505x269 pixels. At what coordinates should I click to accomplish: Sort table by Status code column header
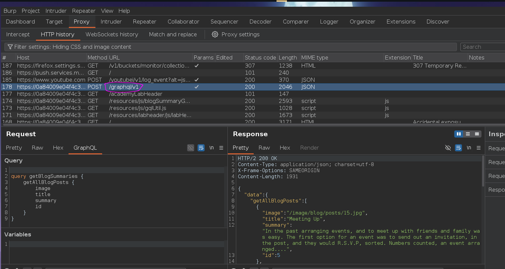pyautogui.click(x=260, y=57)
